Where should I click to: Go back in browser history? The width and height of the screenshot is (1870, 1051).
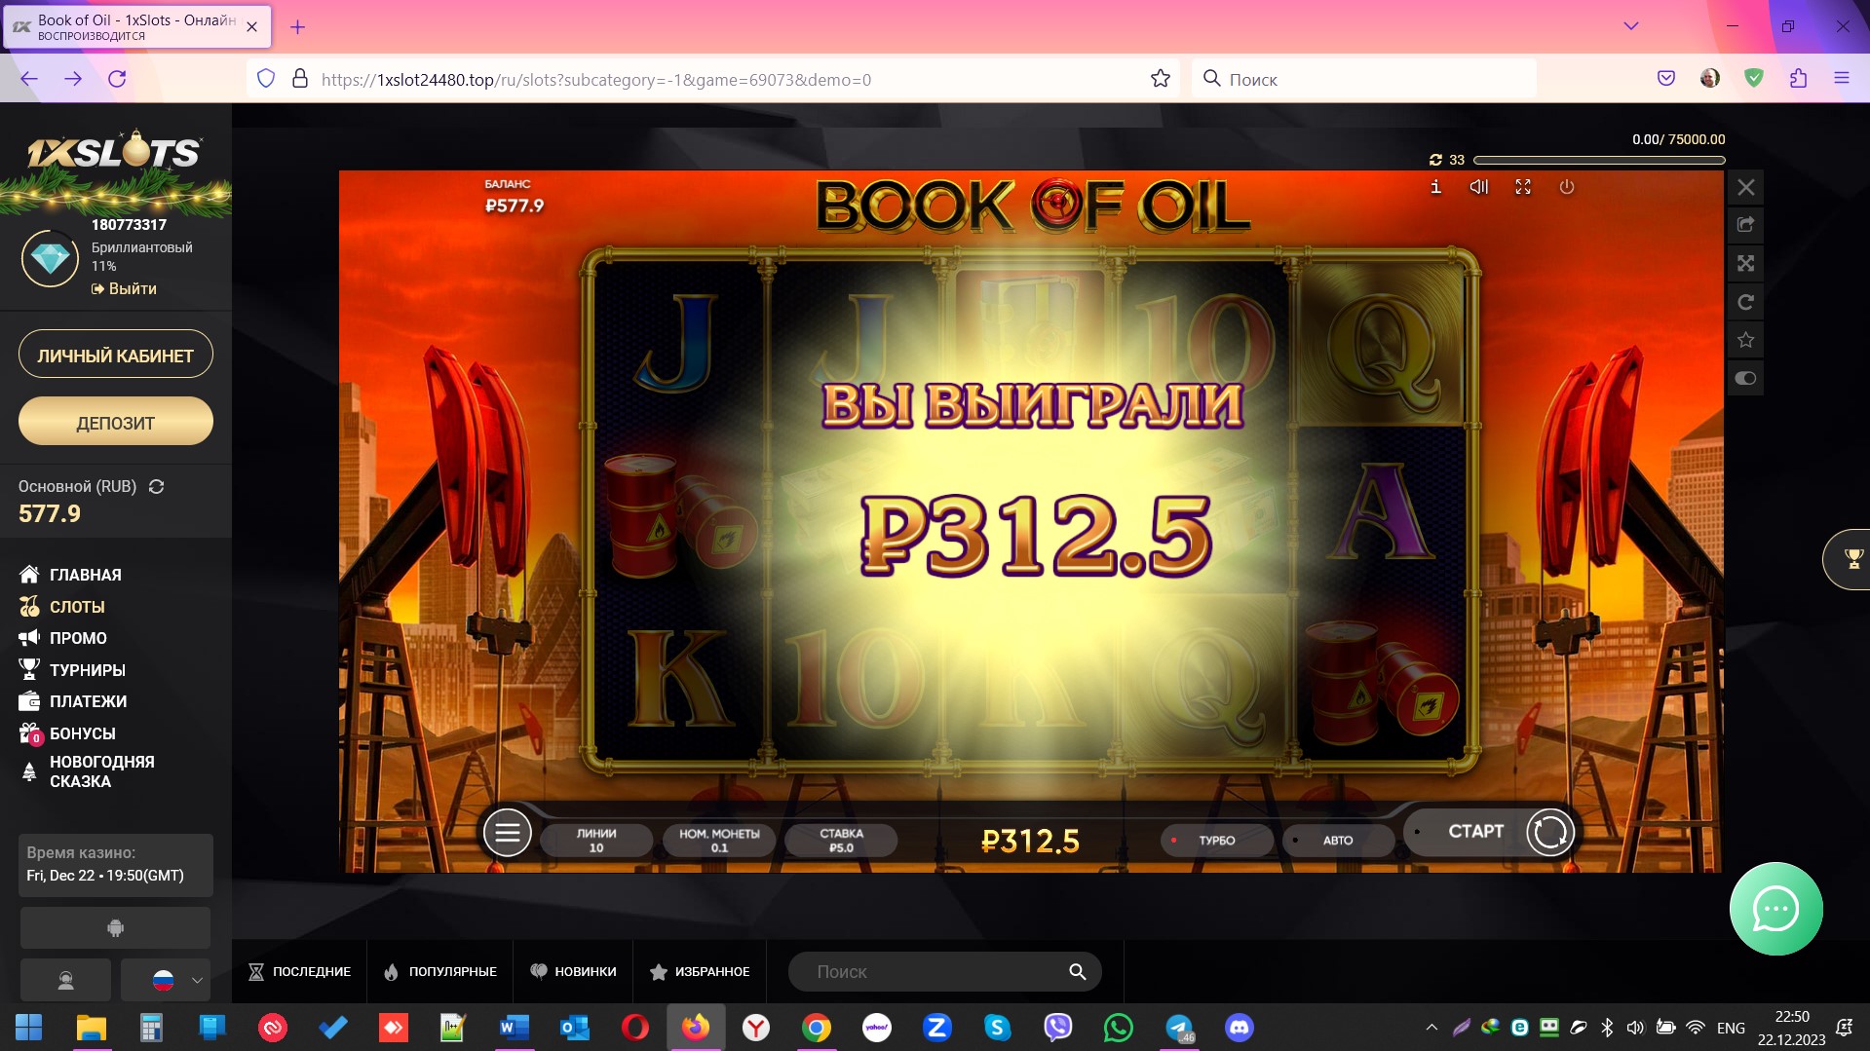pos(29,79)
